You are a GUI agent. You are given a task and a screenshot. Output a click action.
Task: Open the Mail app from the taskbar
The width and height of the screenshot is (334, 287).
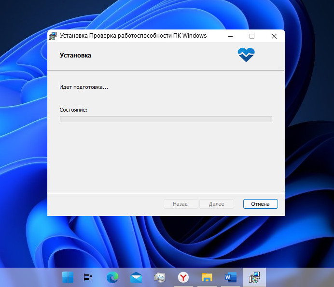pyautogui.click(x=136, y=277)
